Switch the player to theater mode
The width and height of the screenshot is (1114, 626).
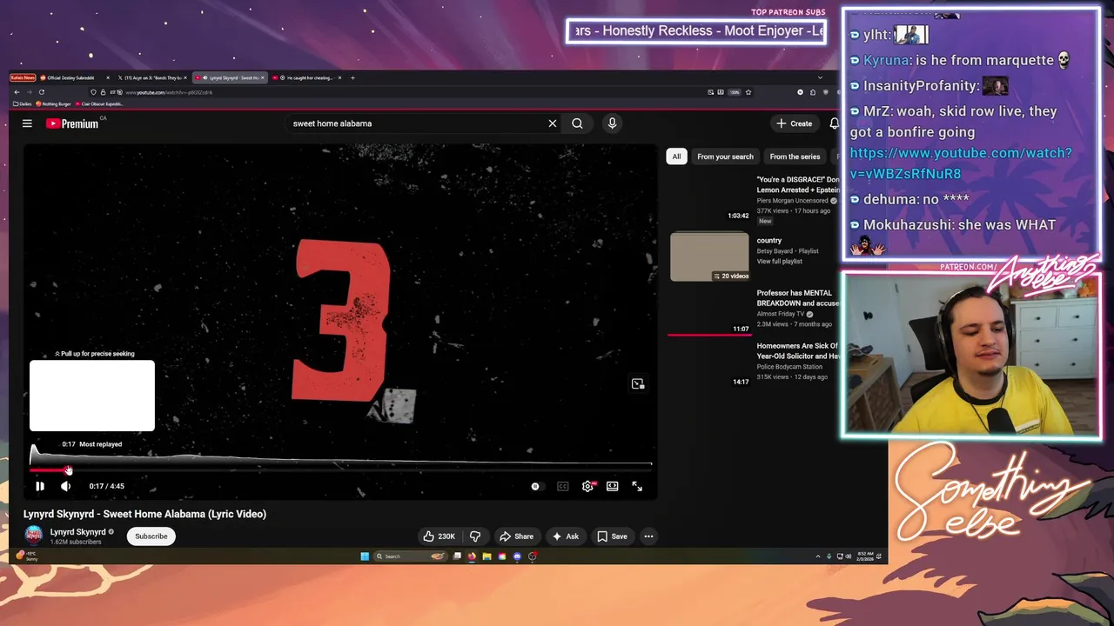point(613,486)
